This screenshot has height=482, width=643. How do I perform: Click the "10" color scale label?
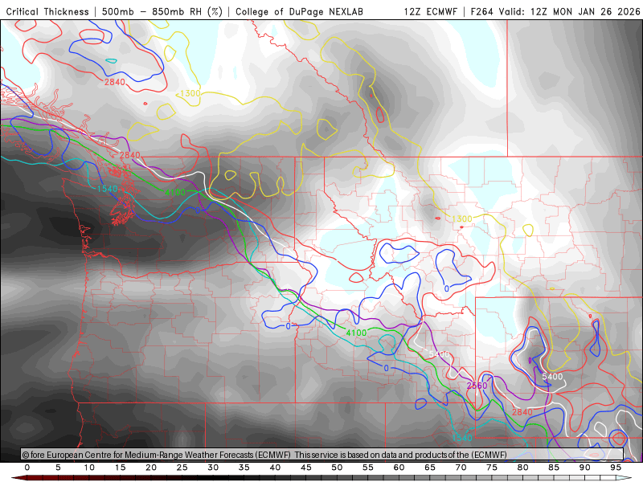click(89, 468)
